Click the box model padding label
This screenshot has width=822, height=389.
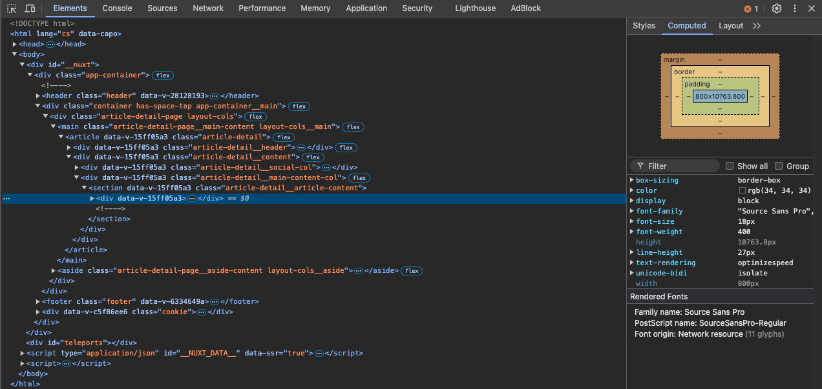[697, 84]
